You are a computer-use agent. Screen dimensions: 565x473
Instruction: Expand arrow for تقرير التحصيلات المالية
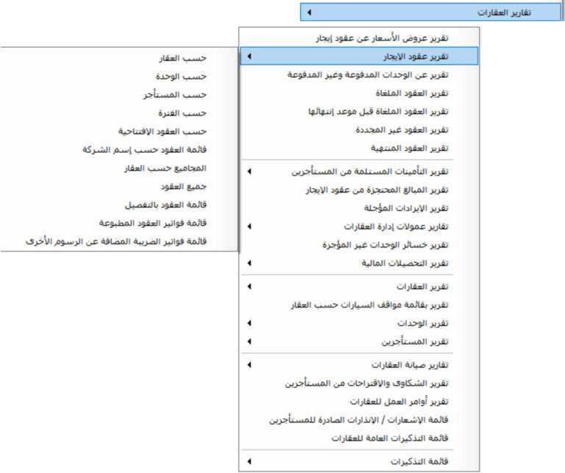tap(249, 263)
